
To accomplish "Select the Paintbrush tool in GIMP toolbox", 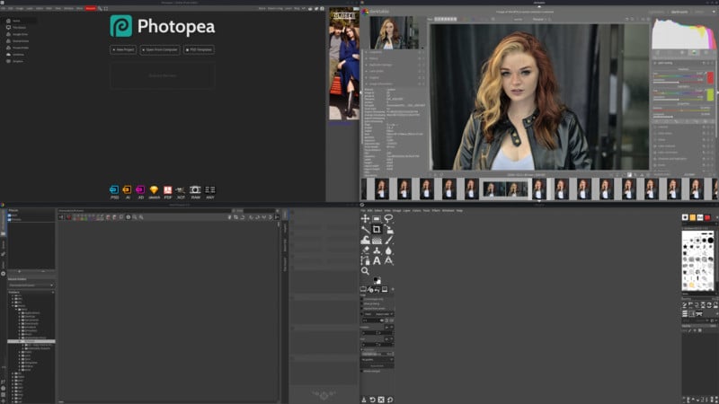I will coord(388,240).
